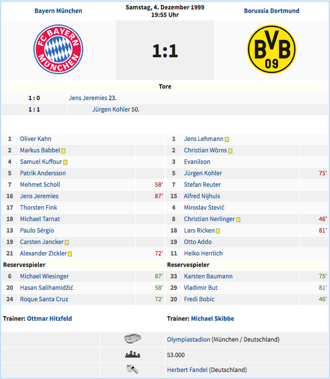
Task: Click the referee whistle icon
Action: click(132, 370)
